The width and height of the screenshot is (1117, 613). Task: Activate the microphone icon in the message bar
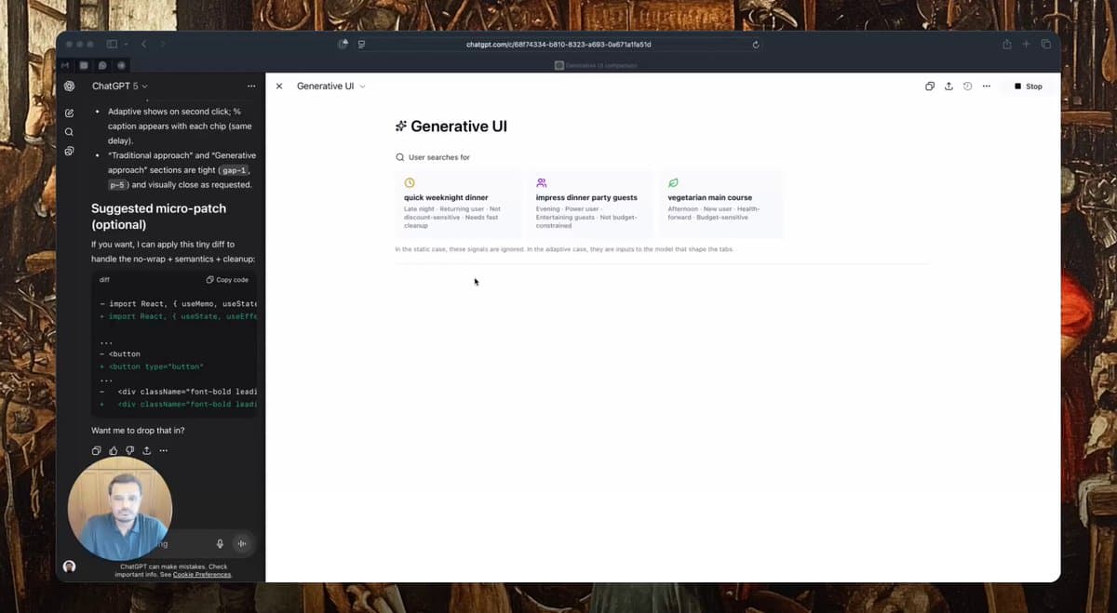click(x=219, y=543)
